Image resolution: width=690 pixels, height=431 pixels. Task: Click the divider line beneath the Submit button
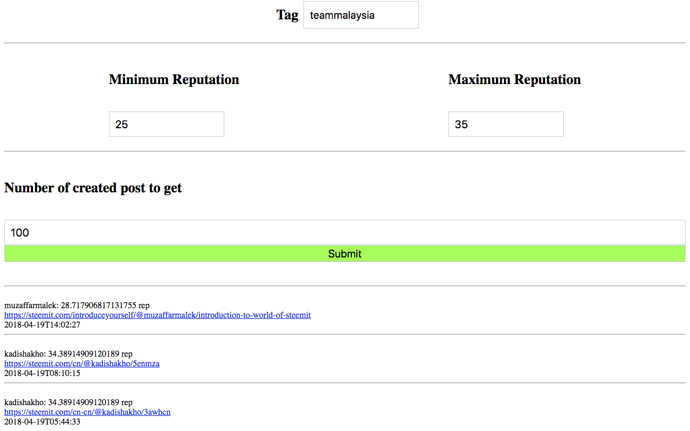[x=345, y=286]
